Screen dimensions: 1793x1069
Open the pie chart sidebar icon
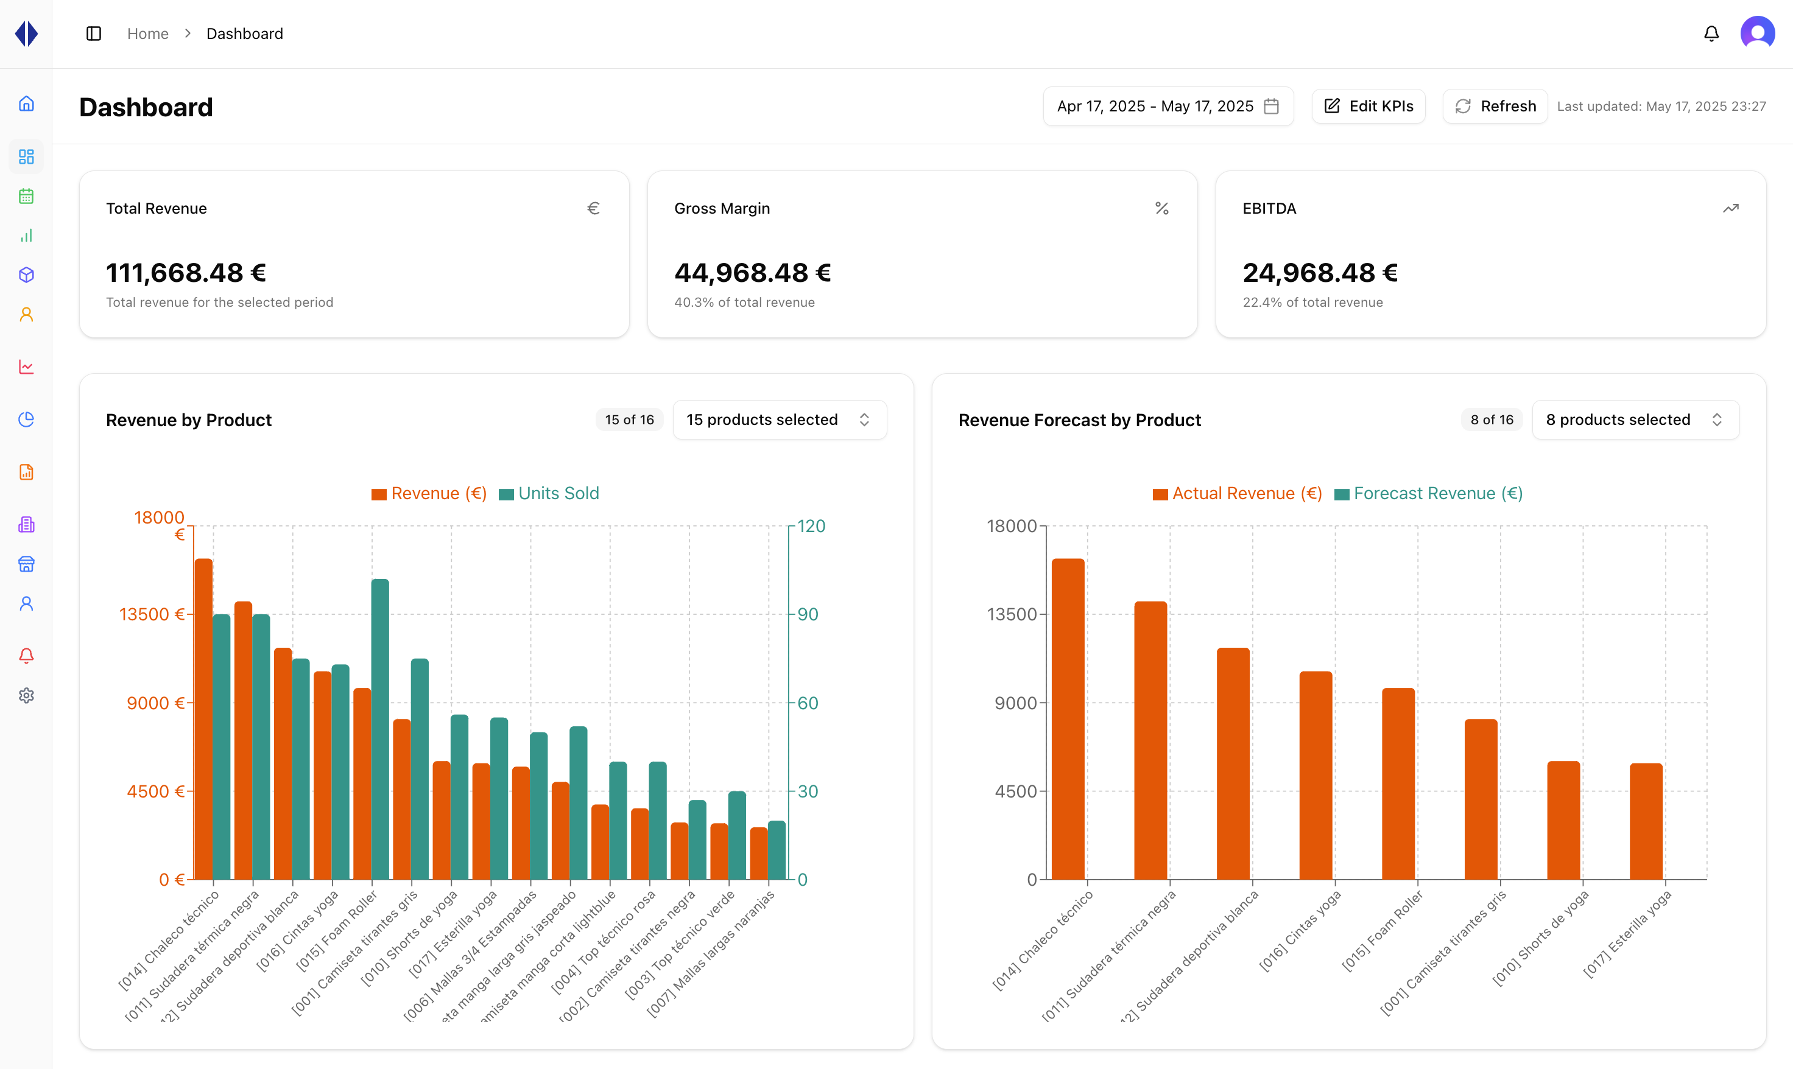27,419
